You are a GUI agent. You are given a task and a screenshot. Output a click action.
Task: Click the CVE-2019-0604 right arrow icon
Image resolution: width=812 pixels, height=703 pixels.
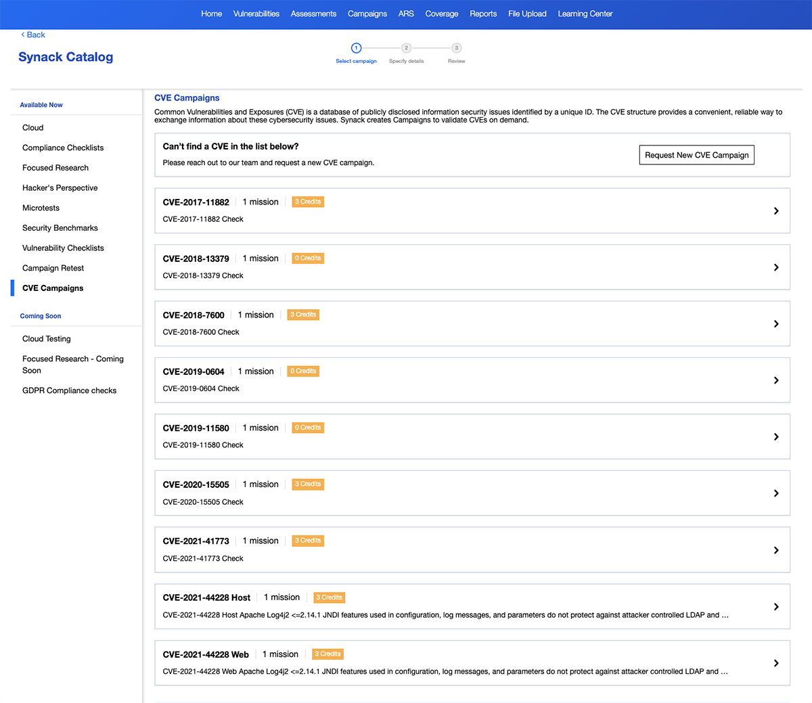[x=776, y=380]
